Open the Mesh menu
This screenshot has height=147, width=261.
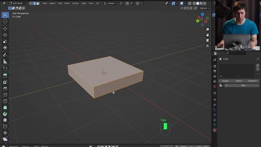67,3
